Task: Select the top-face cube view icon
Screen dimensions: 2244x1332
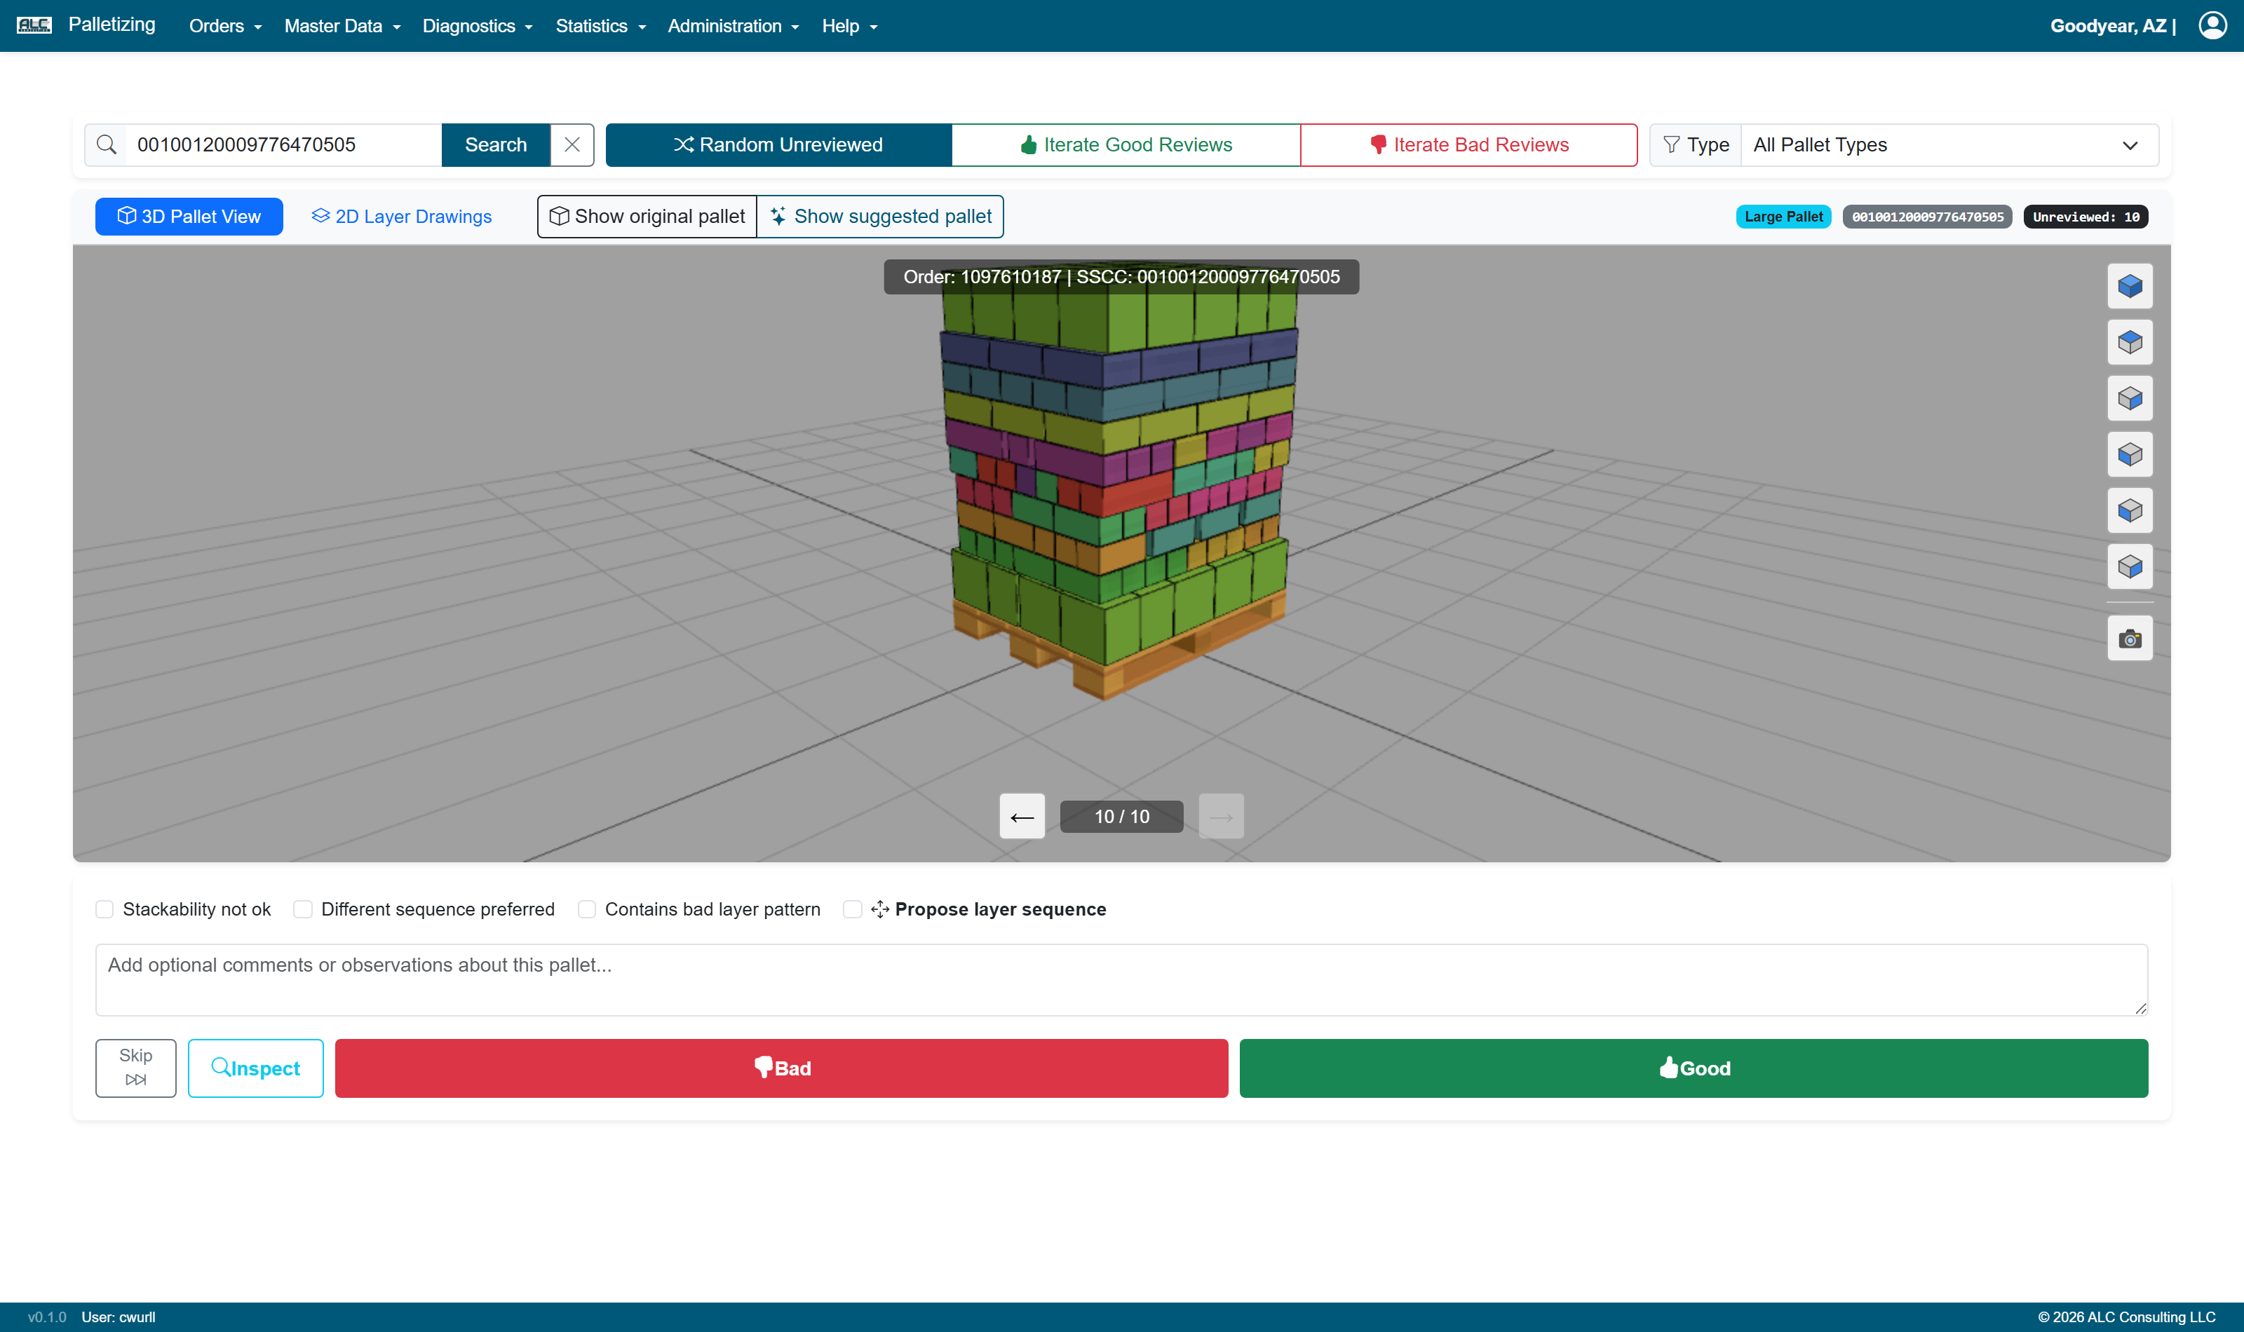Action: point(2130,342)
